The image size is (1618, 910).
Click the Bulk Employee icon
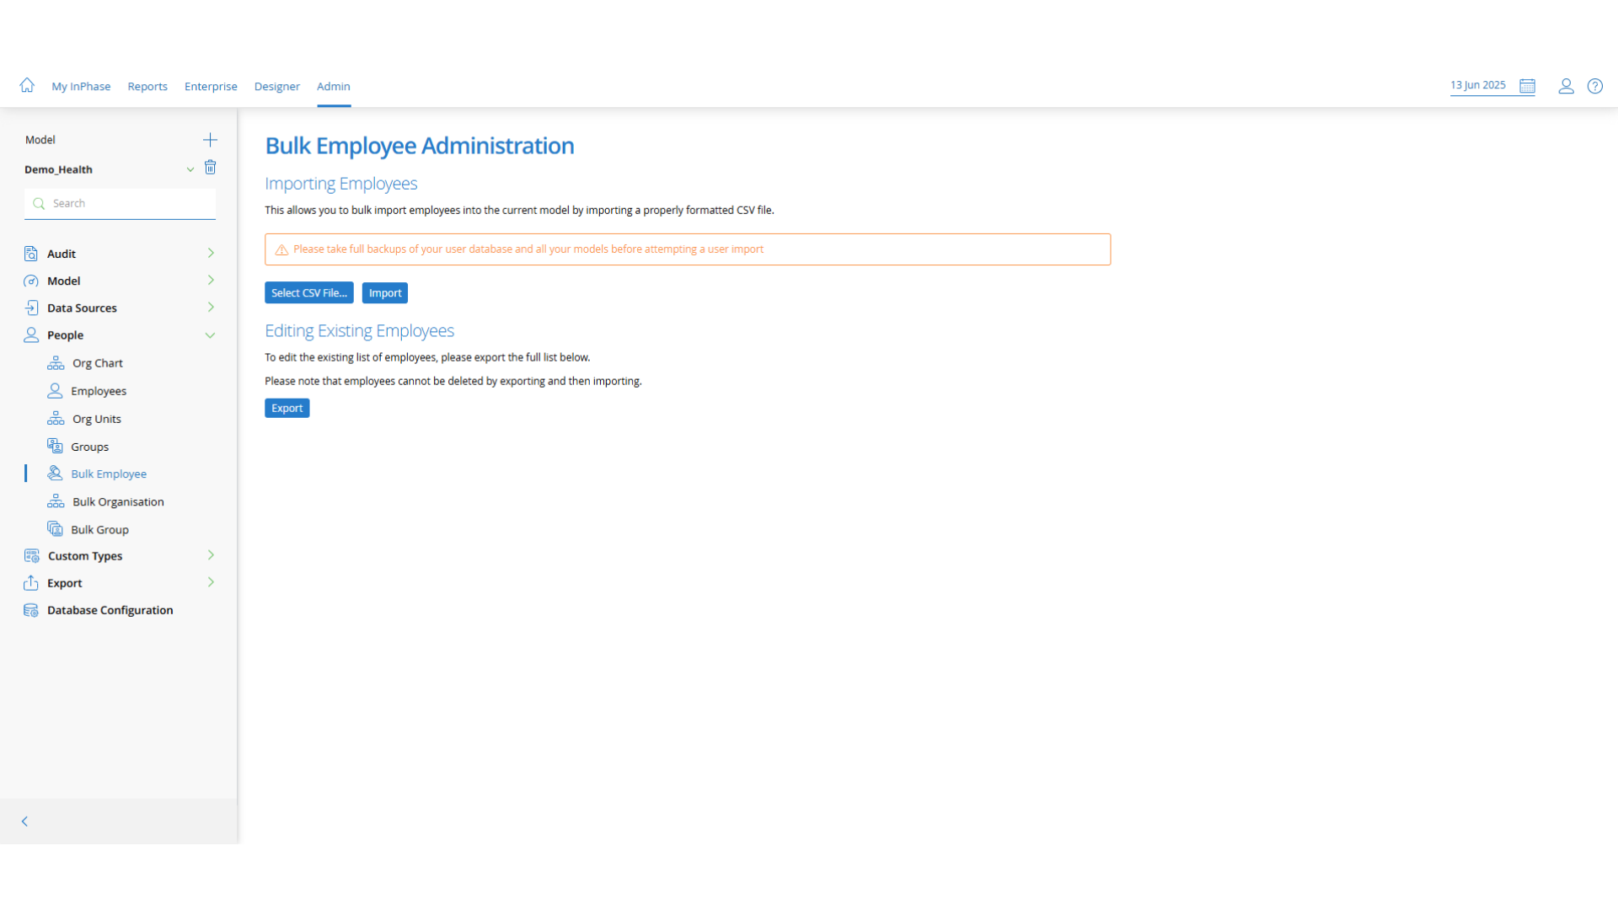[x=55, y=474]
